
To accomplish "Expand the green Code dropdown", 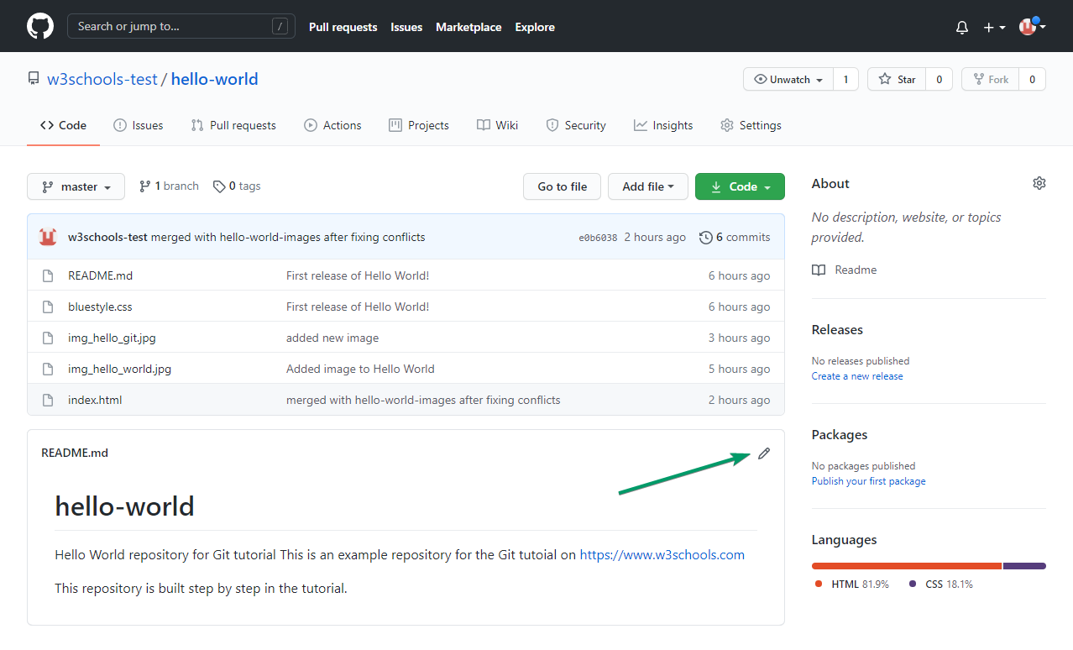I will (x=740, y=186).
